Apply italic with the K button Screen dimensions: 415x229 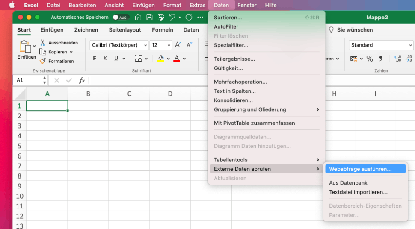(x=105, y=59)
